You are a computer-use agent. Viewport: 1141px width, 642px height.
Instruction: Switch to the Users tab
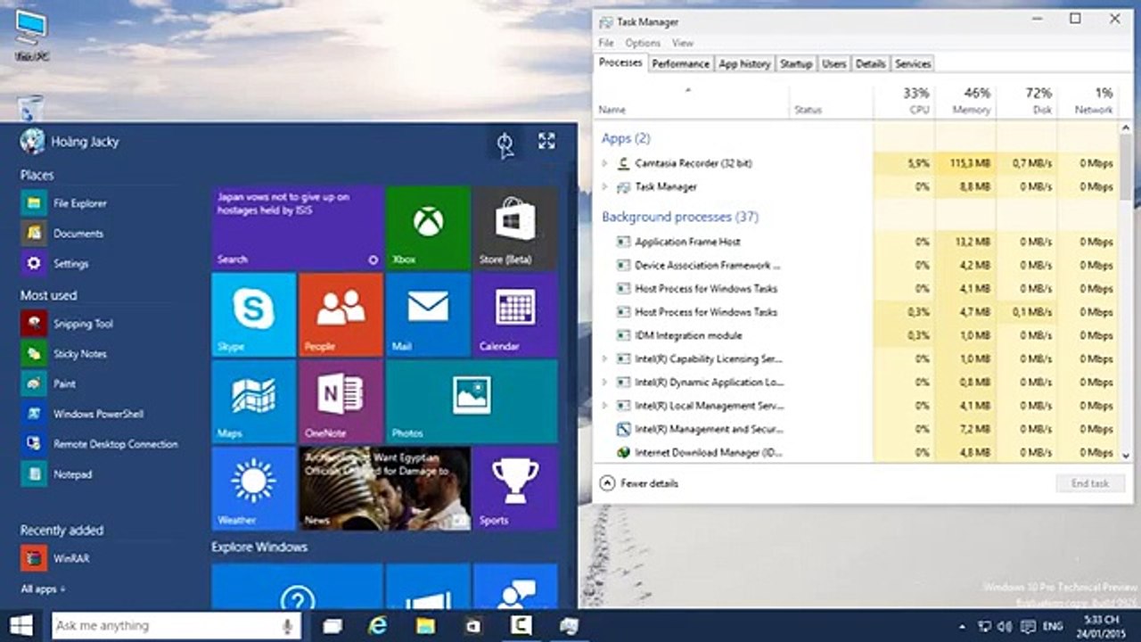[x=834, y=64]
